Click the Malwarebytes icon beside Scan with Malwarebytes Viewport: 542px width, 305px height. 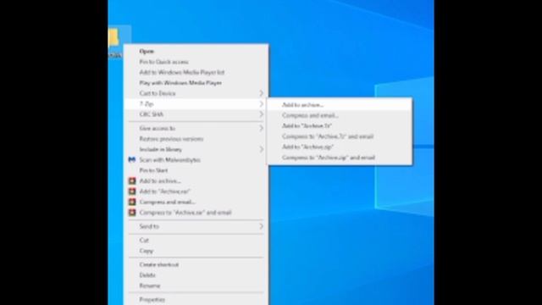132,160
